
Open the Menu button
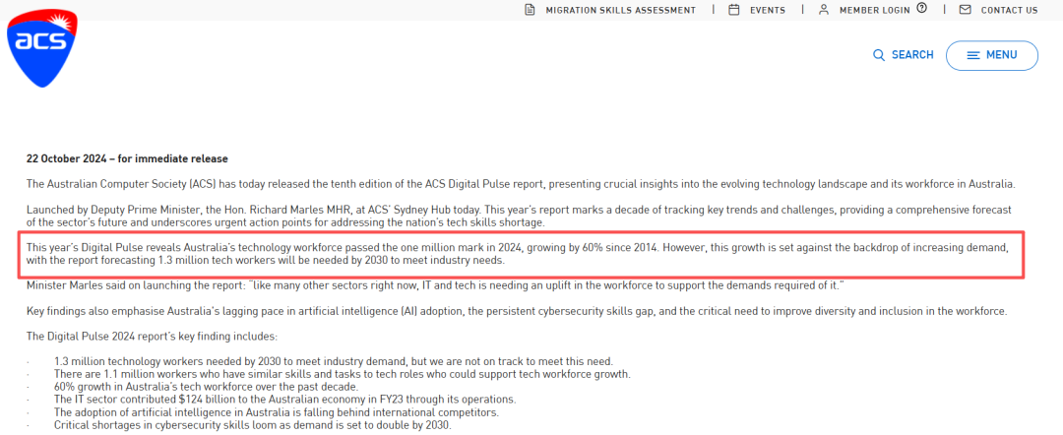[992, 55]
